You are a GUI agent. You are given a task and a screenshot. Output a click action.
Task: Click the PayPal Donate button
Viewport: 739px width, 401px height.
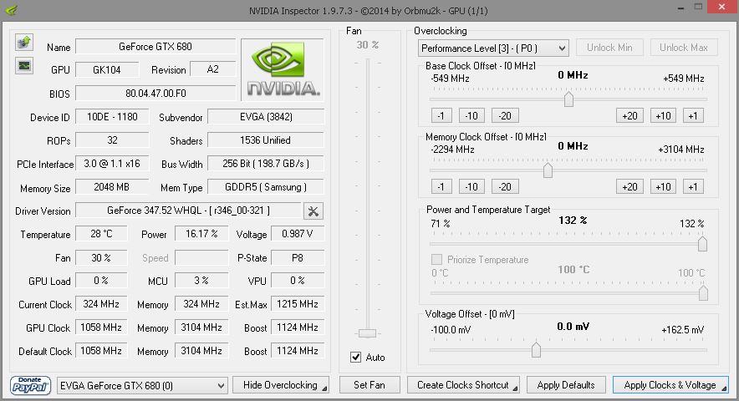click(x=30, y=385)
